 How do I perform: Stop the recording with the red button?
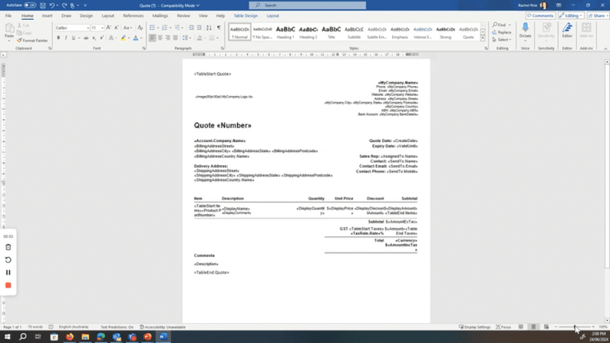coord(8,286)
